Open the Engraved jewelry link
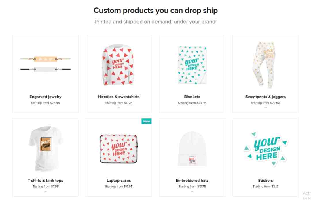The height and width of the screenshot is (201, 311). click(45, 97)
